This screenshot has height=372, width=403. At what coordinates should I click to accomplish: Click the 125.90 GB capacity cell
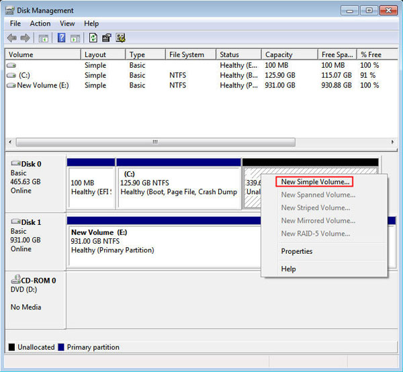(280, 75)
